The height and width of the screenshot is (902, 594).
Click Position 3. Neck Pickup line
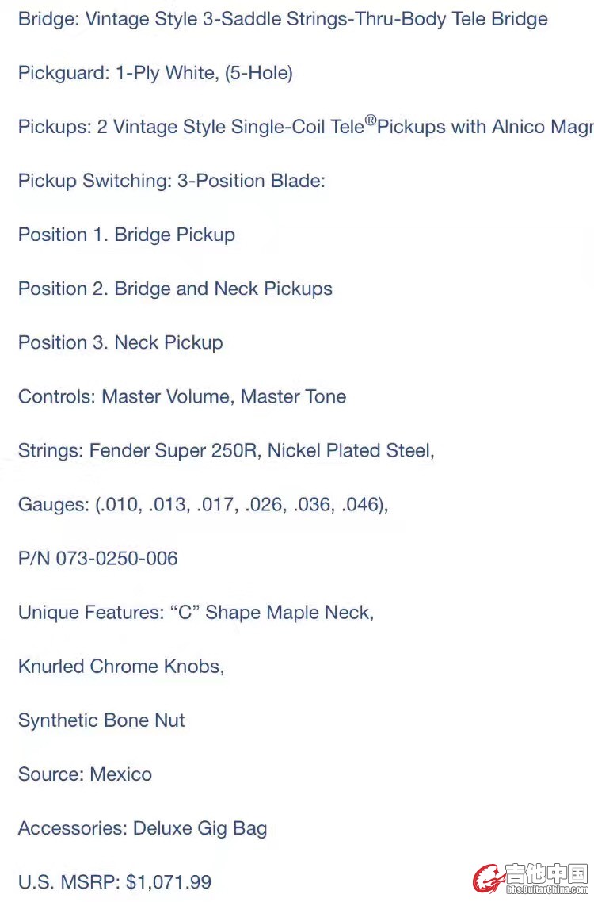120,342
